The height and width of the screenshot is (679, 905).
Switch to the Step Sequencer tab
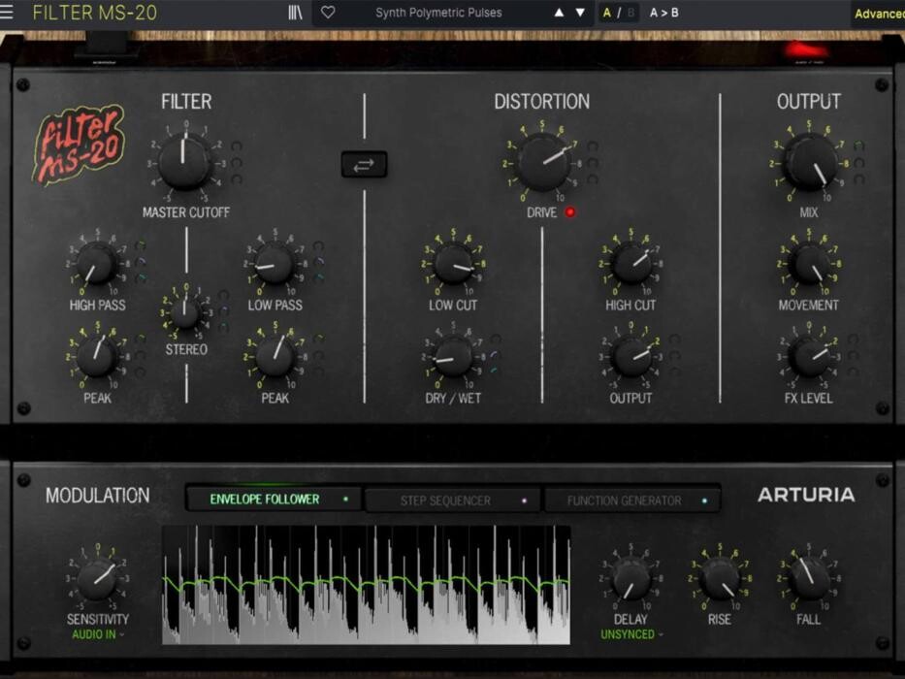coord(451,501)
